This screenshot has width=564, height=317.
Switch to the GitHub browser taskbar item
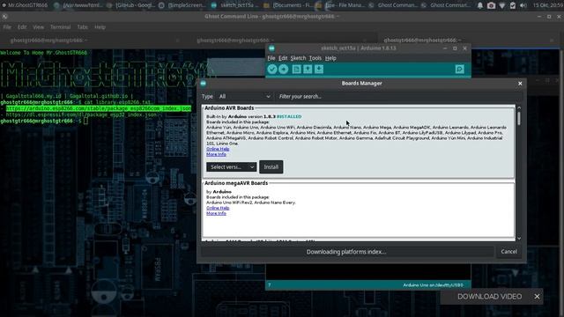coord(131,5)
